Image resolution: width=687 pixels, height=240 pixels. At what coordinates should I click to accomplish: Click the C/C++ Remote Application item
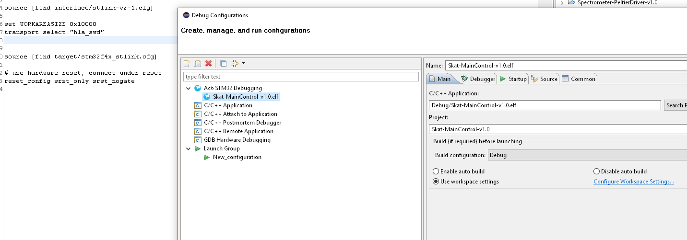coord(238,131)
